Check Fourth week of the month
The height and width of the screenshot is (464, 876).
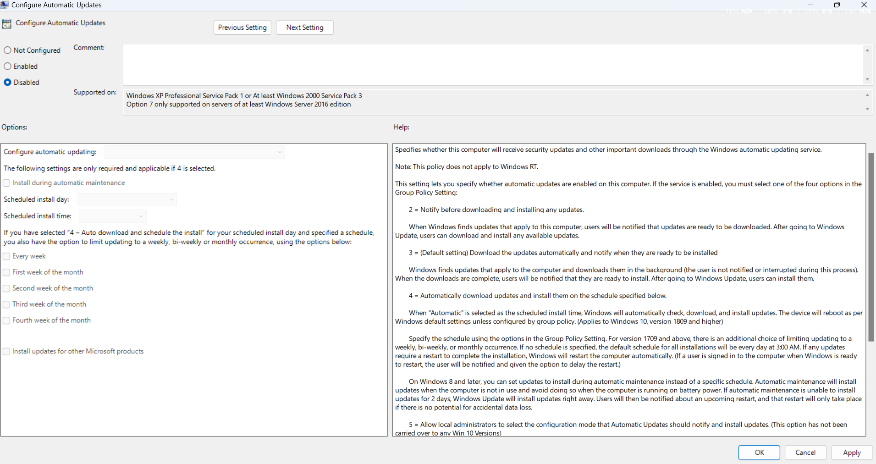(x=6, y=320)
